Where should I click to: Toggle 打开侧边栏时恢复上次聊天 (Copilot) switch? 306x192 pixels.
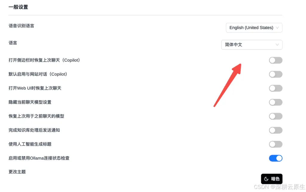pyautogui.click(x=275, y=60)
